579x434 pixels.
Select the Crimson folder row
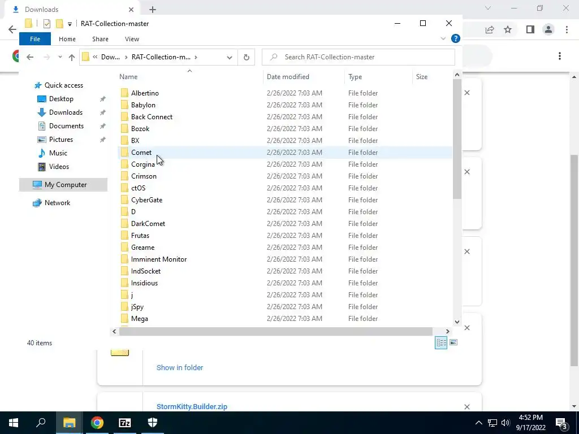[285, 176]
